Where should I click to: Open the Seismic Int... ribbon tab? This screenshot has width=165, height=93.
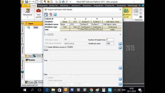(x=54, y=5)
